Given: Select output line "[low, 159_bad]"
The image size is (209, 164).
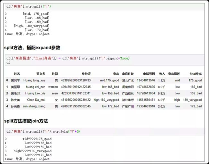Looking at the screenshot, I should pos(37,22).
